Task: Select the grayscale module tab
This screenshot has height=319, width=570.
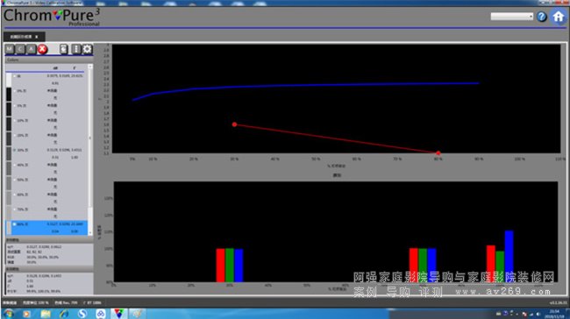Action: 25,37
